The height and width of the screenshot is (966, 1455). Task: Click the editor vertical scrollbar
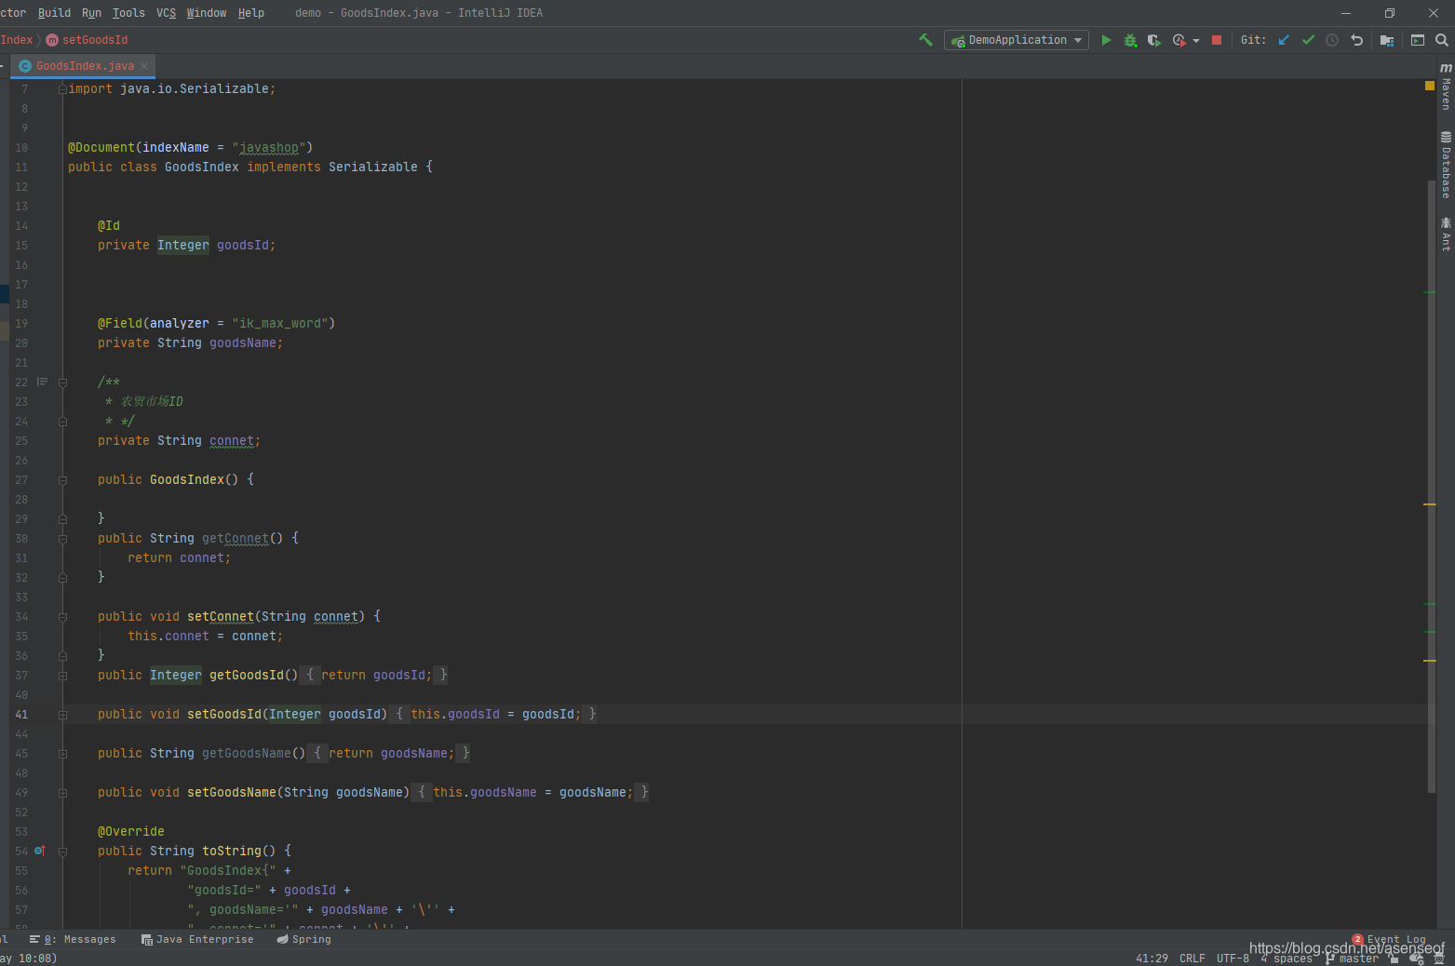click(x=1432, y=486)
